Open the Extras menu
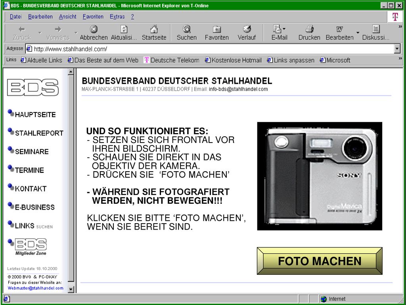This screenshot has height=305, width=406. [x=117, y=17]
